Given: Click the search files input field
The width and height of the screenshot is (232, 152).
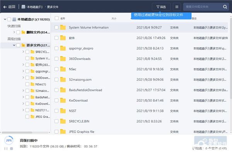Looking at the screenshot, I should [206, 7].
